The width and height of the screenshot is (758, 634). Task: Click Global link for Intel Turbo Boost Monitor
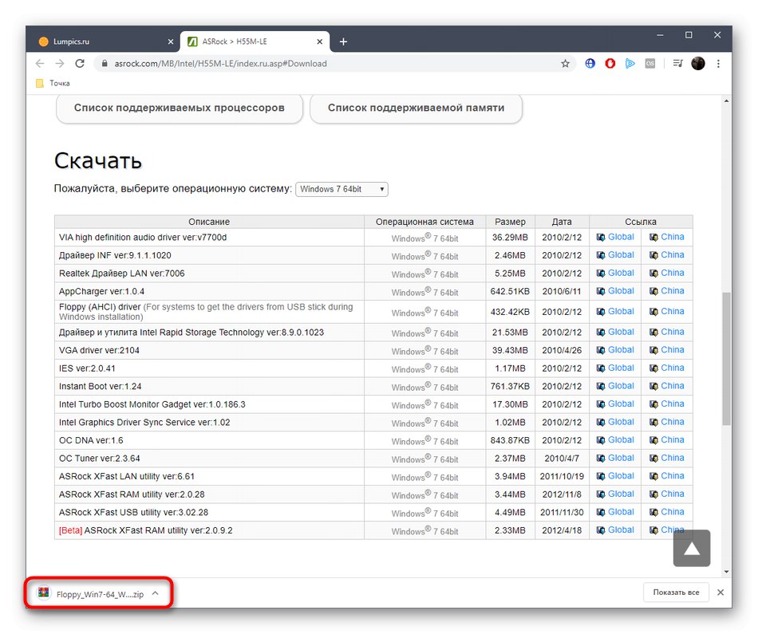621,404
